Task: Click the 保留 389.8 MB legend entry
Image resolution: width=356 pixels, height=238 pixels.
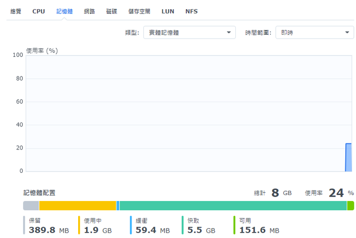Action: 46,225
